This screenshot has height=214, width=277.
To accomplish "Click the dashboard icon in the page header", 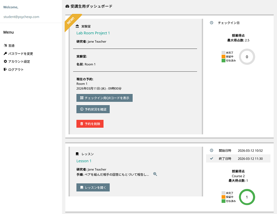I will (x=66, y=6).
